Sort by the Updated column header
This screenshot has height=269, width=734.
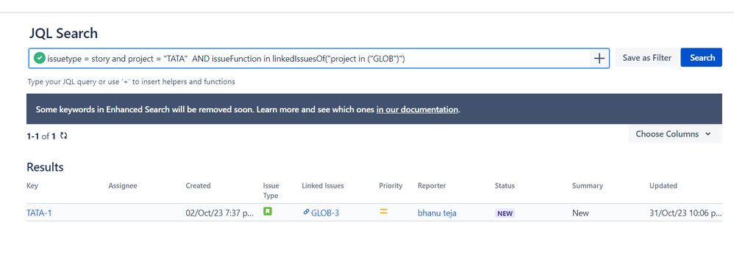pyautogui.click(x=663, y=185)
